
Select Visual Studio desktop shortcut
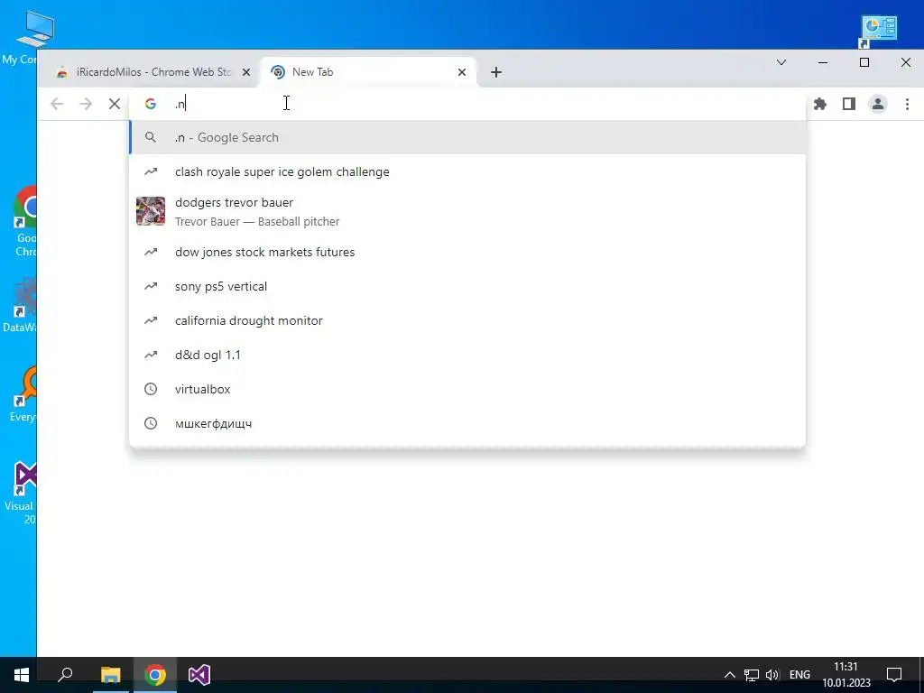click(19, 493)
